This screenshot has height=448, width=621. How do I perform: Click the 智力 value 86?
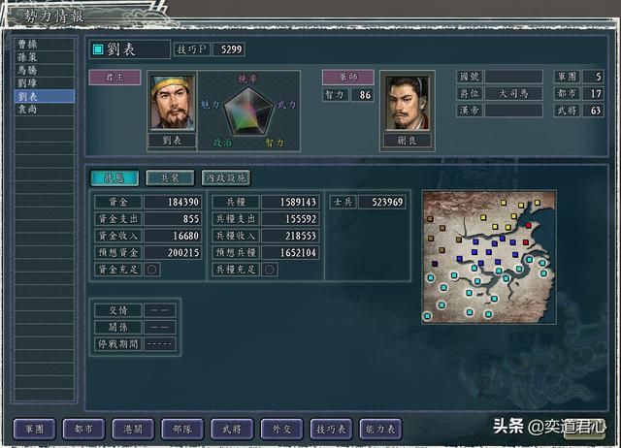pyautogui.click(x=362, y=95)
